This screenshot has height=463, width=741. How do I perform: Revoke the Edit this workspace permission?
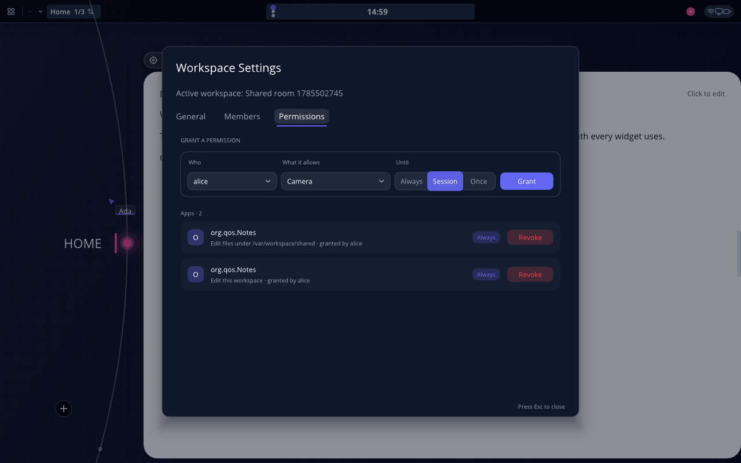[x=530, y=274]
